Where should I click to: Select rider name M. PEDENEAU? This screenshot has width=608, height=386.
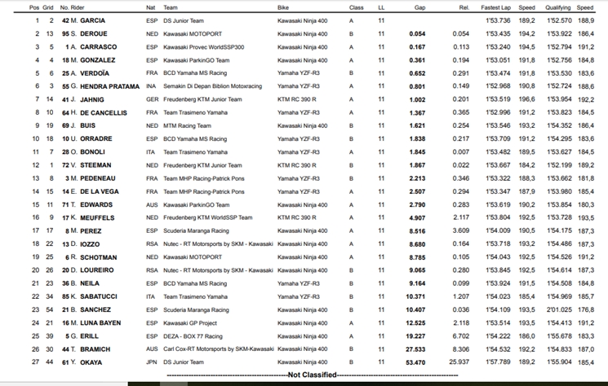pyautogui.click(x=93, y=178)
